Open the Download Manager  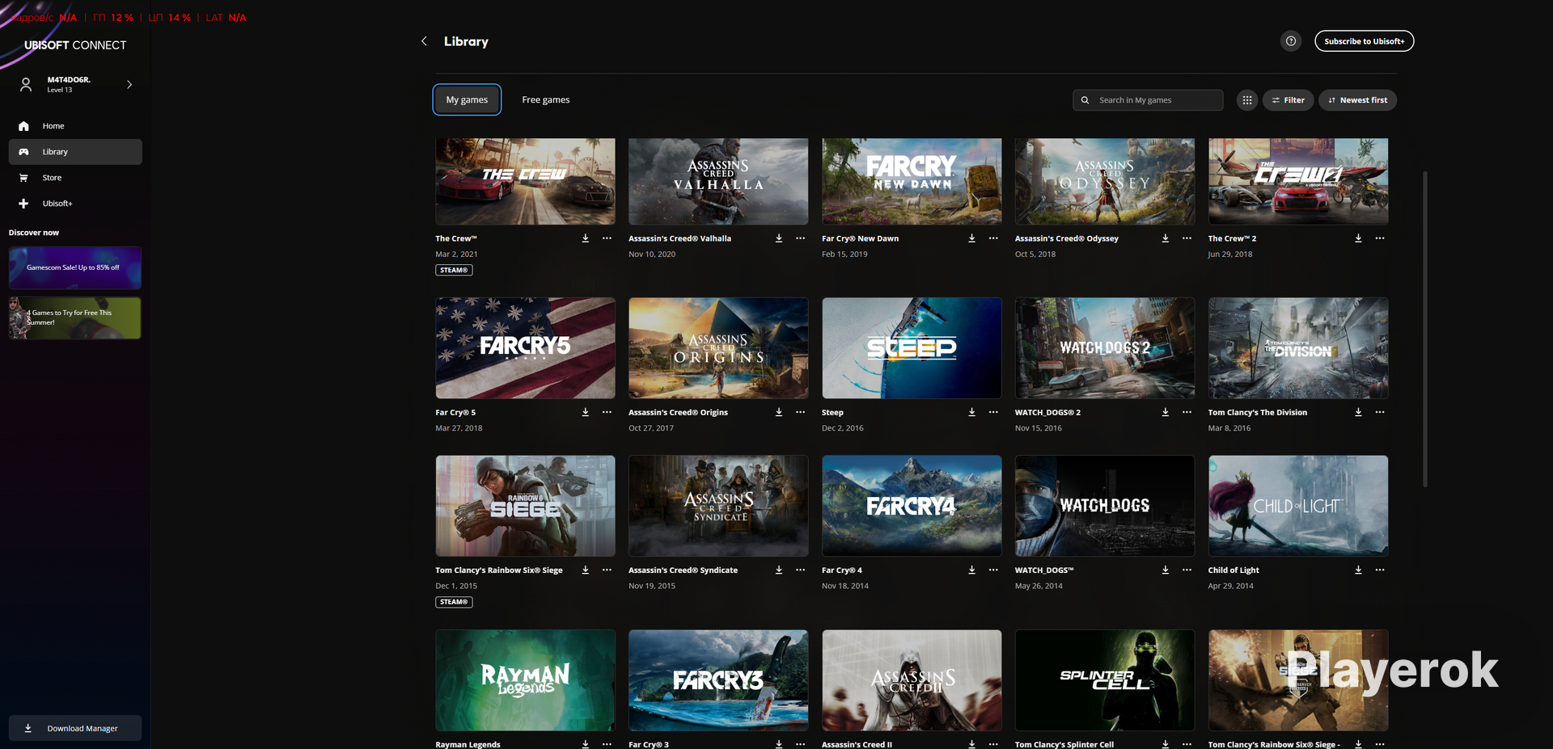click(75, 728)
